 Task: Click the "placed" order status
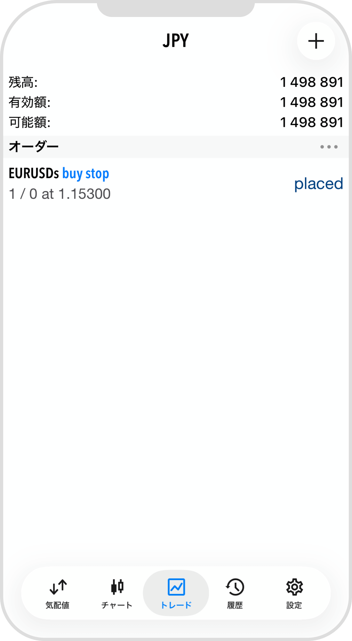[318, 184]
